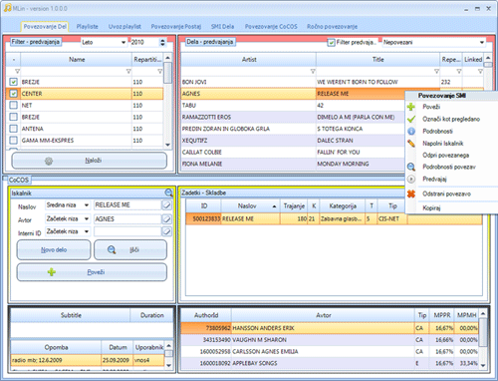Image resolution: width=498 pixels, height=381 pixels.
Task: Select the RAMAZZOTTI EROS row
Action: click(293, 117)
